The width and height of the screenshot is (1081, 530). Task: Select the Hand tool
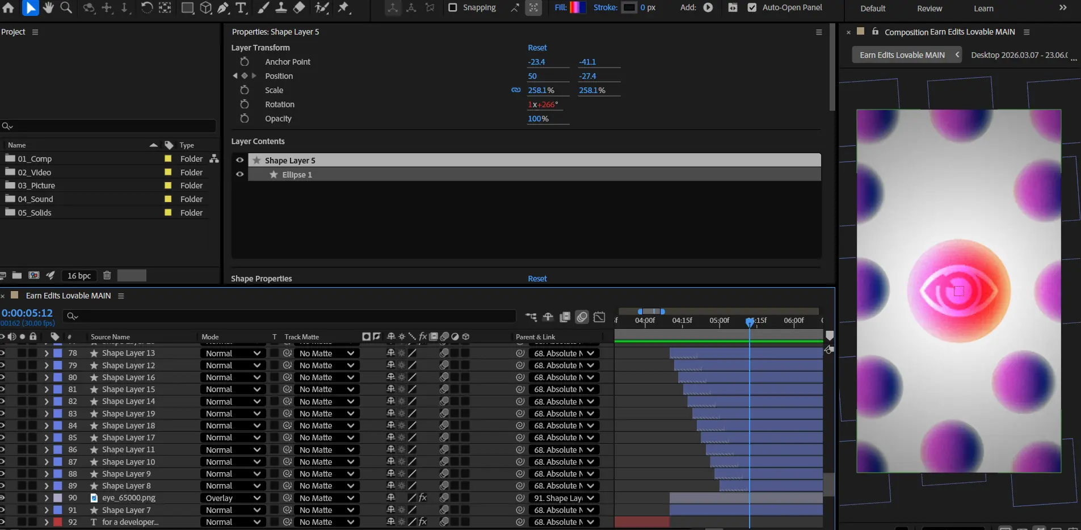click(x=48, y=7)
